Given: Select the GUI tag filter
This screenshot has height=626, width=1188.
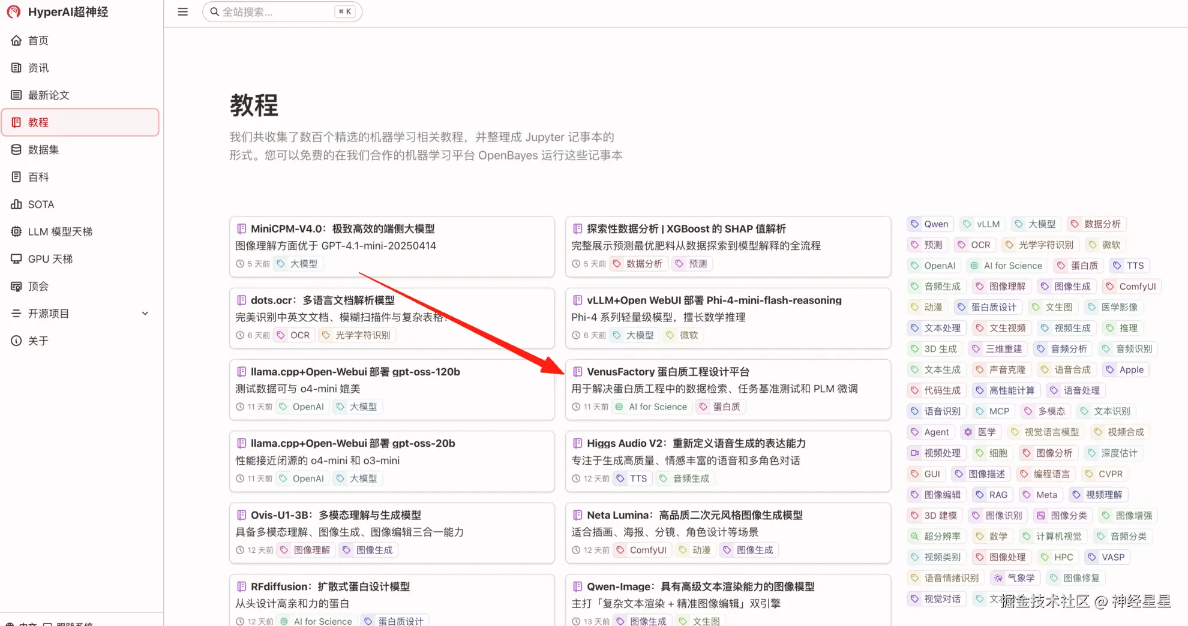Looking at the screenshot, I should click(x=926, y=474).
